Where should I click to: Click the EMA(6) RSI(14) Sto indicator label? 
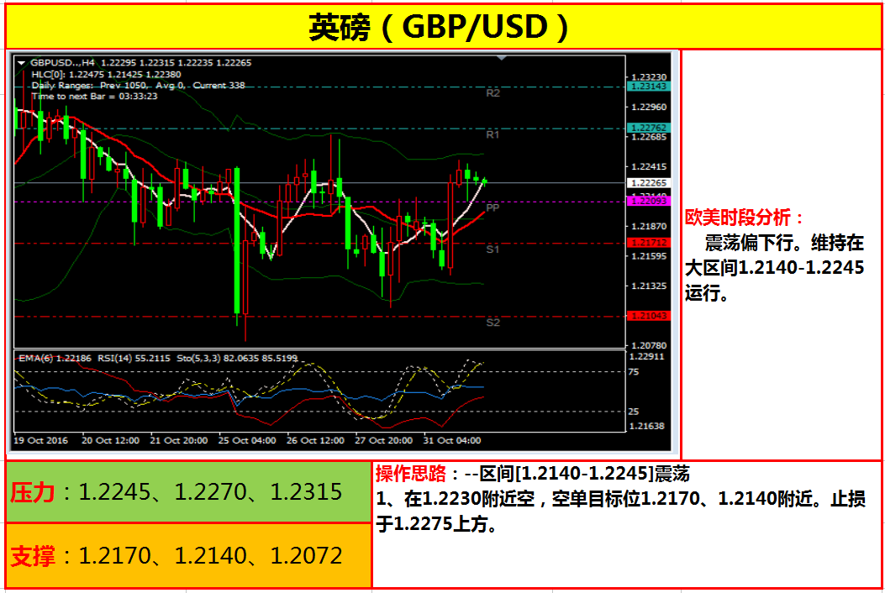pos(158,359)
